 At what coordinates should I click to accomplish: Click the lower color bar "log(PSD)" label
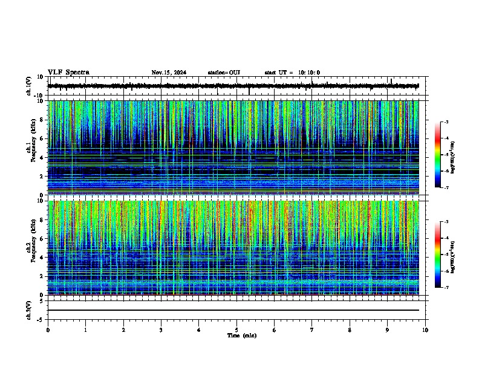click(x=452, y=257)
